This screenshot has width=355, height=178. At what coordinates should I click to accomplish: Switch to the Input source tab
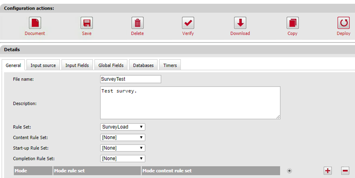point(43,65)
